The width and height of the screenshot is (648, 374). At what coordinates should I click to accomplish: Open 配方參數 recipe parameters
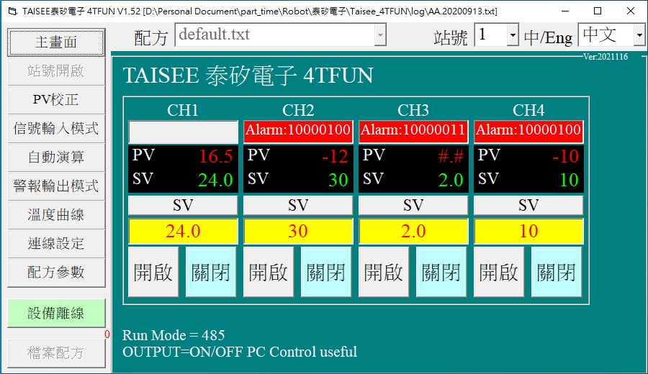tap(55, 273)
